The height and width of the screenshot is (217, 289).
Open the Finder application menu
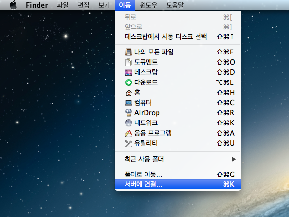[x=37, y=5]
